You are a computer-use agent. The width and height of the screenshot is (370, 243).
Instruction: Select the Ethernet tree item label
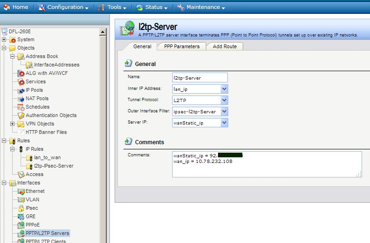35,191
